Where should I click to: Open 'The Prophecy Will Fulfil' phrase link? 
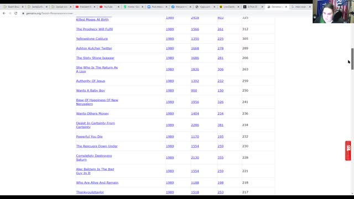95,29
